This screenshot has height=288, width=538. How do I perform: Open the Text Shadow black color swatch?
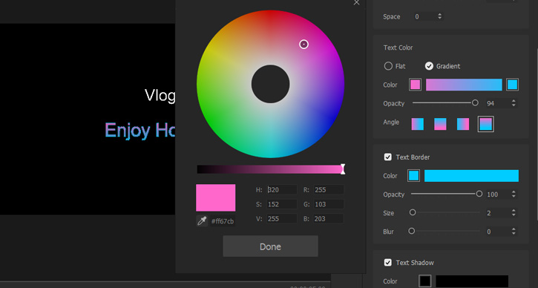(425, 281)
